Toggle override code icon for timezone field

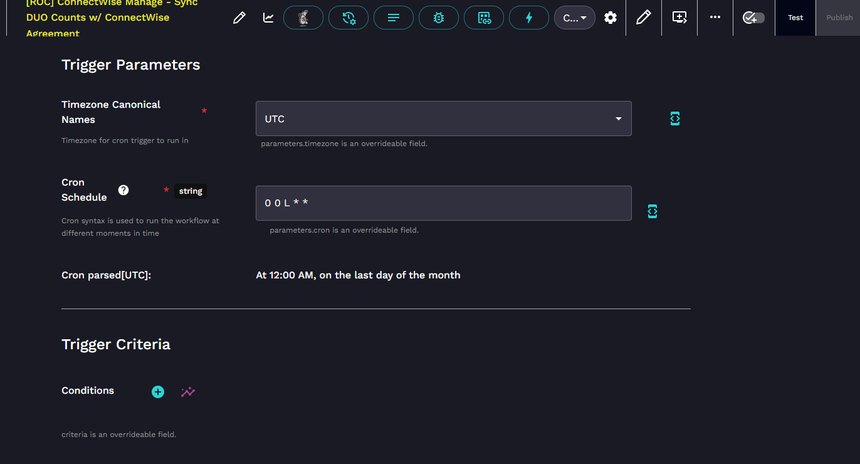pos(674,119)
